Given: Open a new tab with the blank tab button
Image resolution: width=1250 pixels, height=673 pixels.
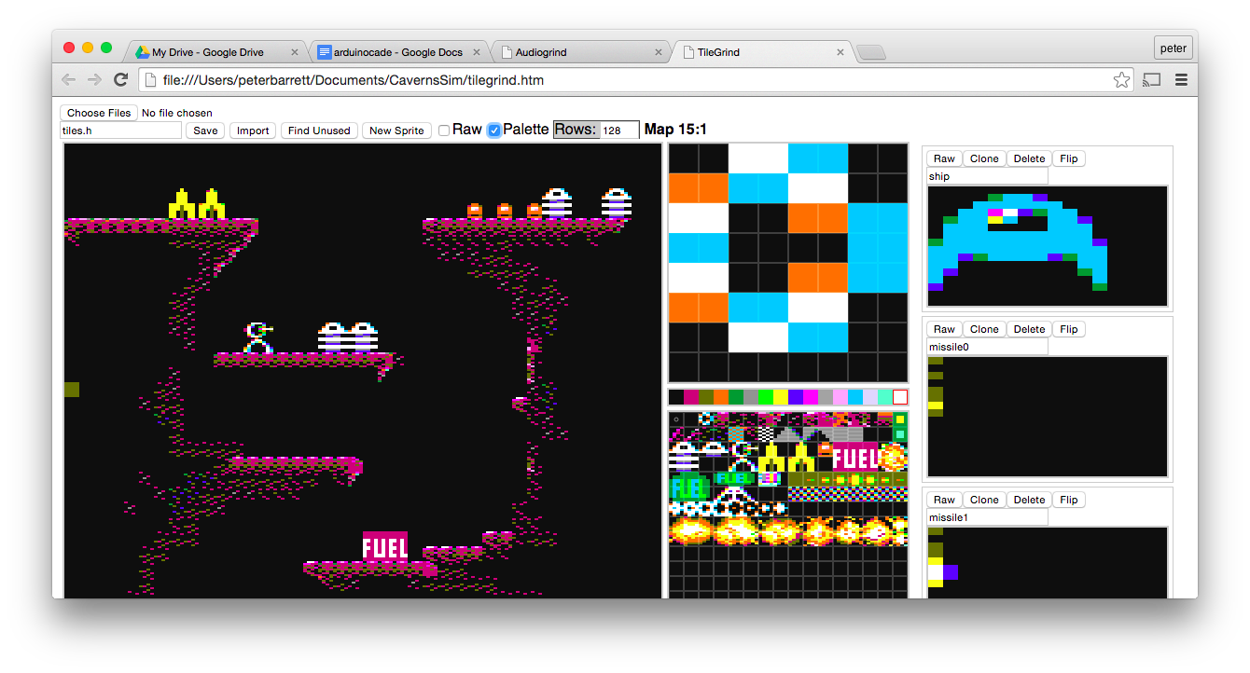Looking at the screenshot, I should click(x=870, y=52).
